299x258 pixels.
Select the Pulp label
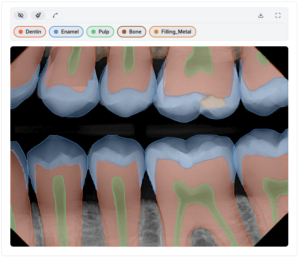[100, 32]
